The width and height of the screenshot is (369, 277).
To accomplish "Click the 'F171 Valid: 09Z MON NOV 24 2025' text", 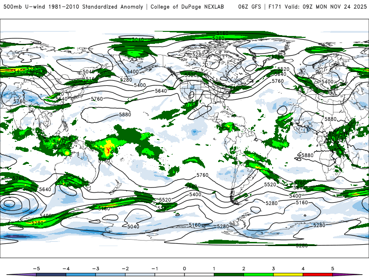I will coord(317,6).
